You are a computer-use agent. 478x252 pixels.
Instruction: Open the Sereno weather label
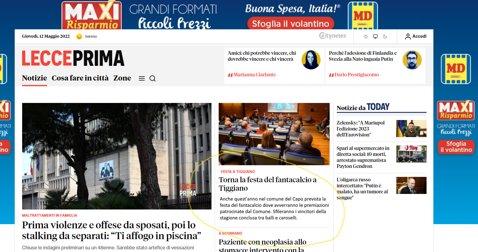(x=91, y=37)
